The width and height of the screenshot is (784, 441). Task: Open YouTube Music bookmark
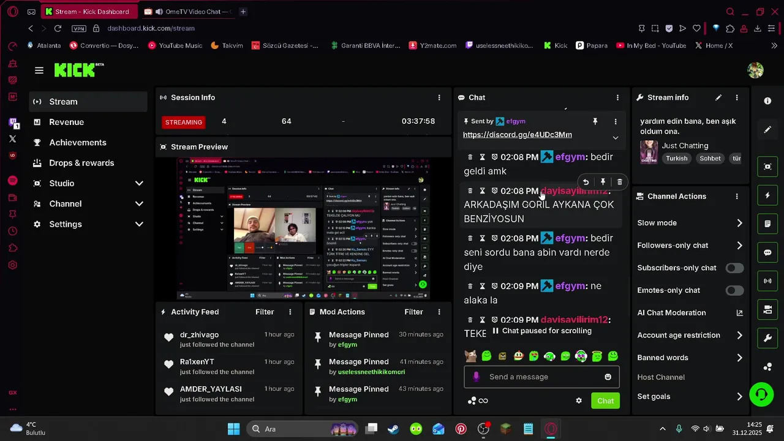pyautogui.click(x=175, y=45)
